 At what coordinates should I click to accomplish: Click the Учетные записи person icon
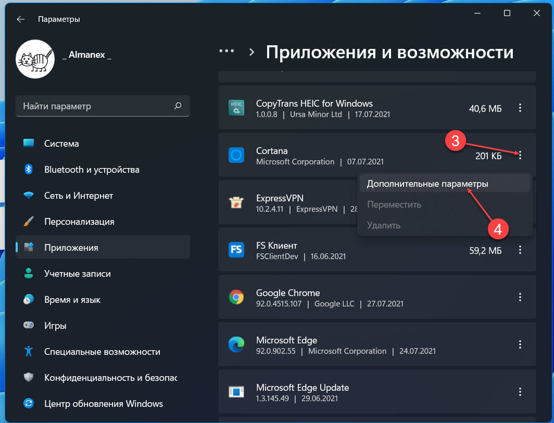click(29, 273)
